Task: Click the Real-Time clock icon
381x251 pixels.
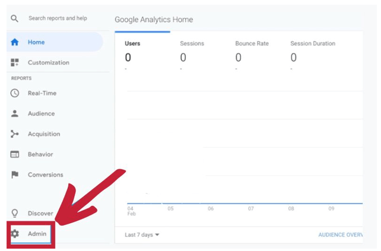Action: (x=15, y=94)
